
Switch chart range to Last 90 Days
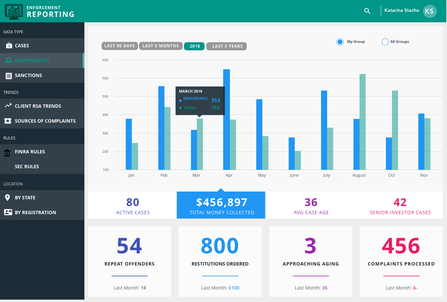tap(120, 46)
